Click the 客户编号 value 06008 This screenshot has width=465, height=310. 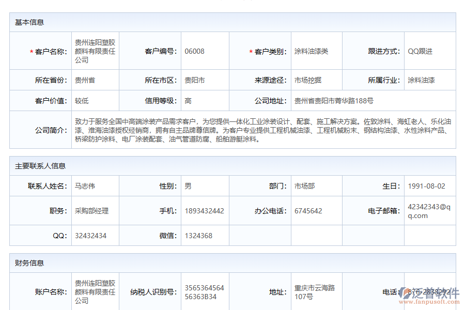click(x=194, y=51)
